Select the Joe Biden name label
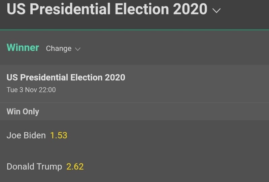Image resolution: width=269 pixels, height=182 pixels. click(26, 135)
